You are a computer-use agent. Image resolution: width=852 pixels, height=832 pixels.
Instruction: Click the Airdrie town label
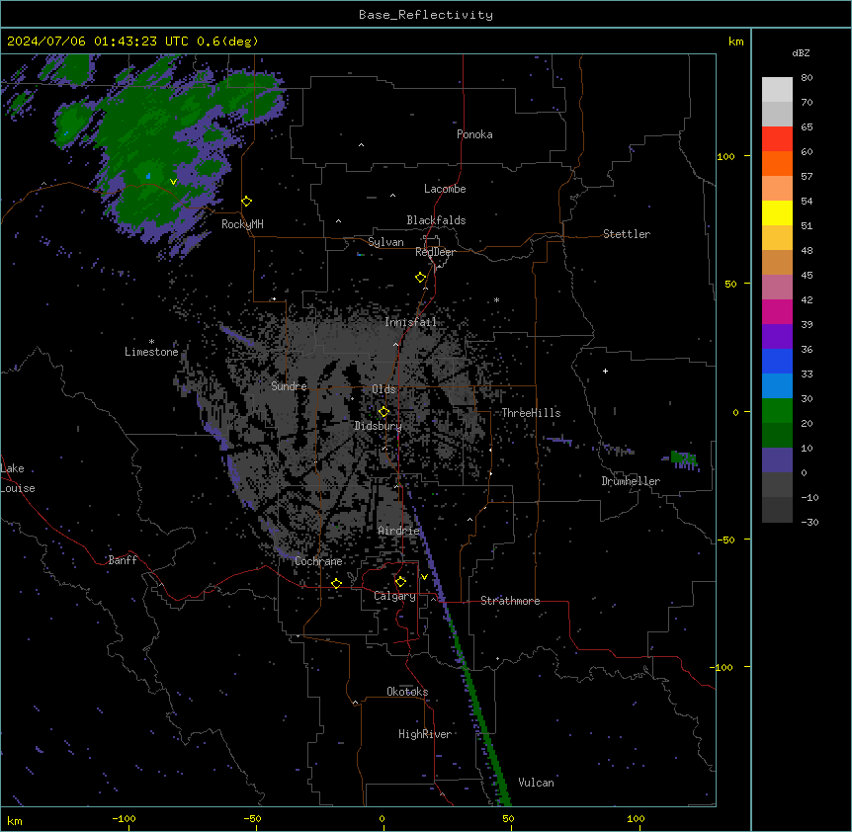tap(399, 531)
